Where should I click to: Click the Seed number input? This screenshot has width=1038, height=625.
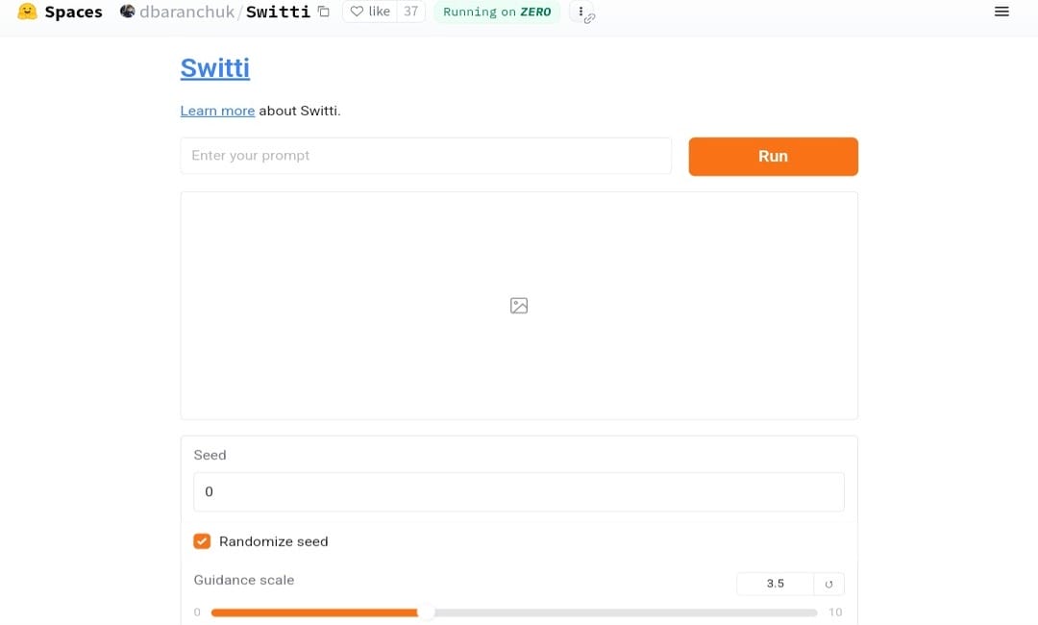519,492
